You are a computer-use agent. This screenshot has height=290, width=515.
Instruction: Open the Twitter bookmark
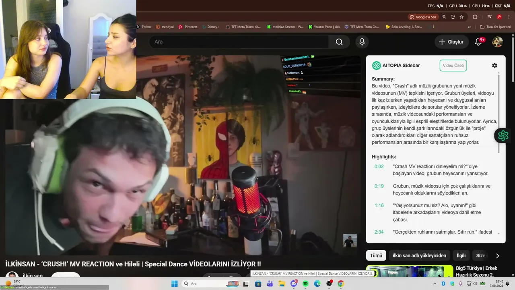click(x=144, y=27)
